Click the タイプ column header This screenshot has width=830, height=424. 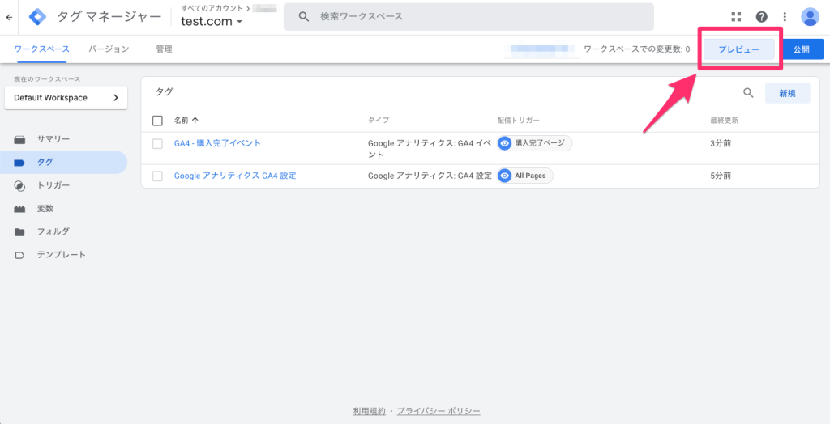coord(379,121)
